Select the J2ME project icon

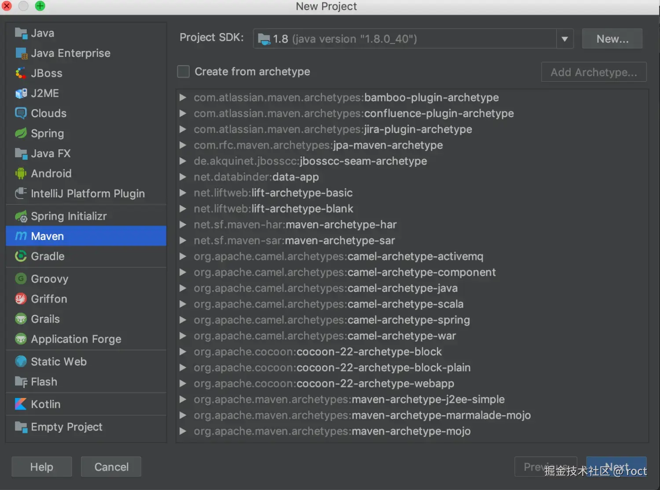(21, 93)
